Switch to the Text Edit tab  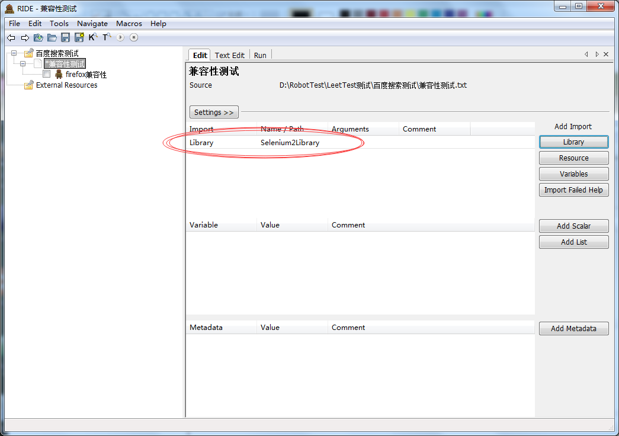point(230,55)
